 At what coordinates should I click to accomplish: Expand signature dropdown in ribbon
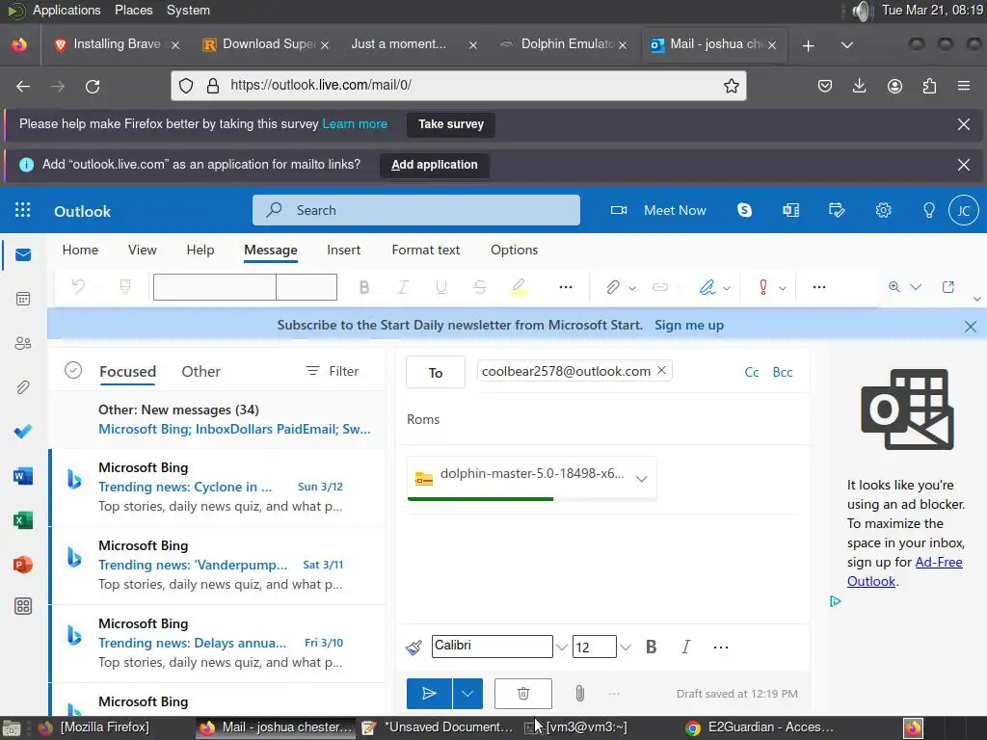pos(727,288)
